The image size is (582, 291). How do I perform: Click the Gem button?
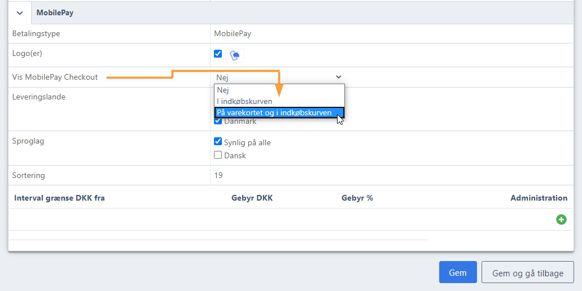458,273
